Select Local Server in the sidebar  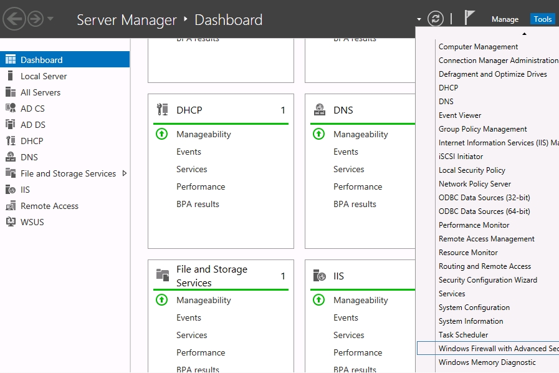click(44, 76)
